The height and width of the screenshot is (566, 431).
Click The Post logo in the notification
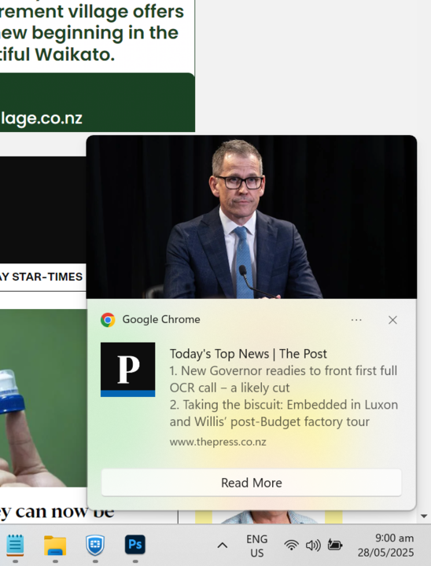pos(128,369)
